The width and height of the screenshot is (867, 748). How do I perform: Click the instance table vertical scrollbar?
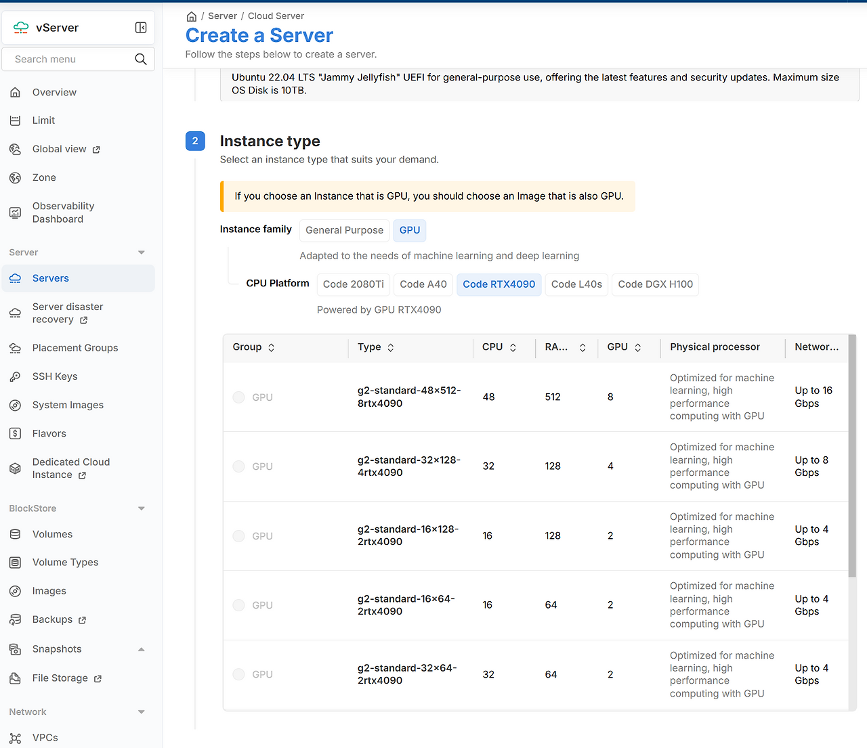click(853, 456)
